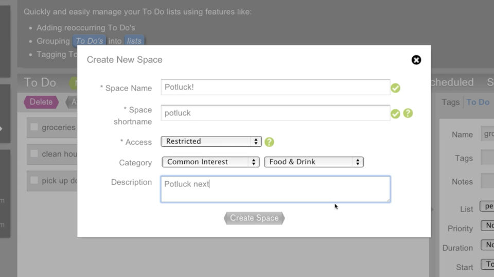Follow the highlighted lists link
This screenshot has height=277, width=494.
point(134,41)
